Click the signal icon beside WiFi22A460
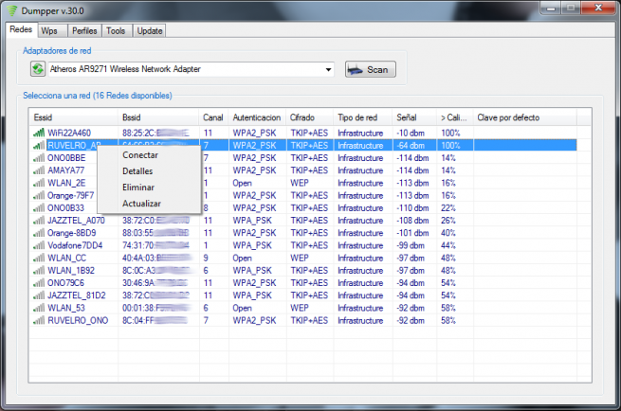The width and height of the screenshot is (621, 411). point(39,134)
